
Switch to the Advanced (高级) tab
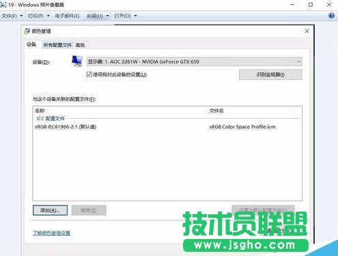point(80,45)
